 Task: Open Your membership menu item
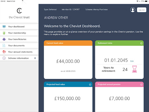(x=19, y=33)
